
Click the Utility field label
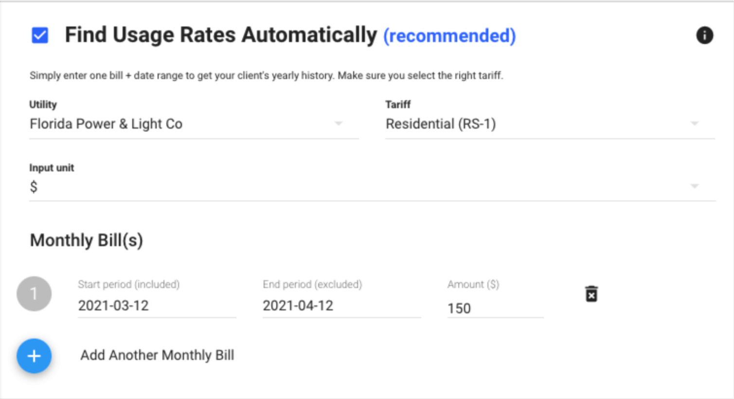click(43, 104)
